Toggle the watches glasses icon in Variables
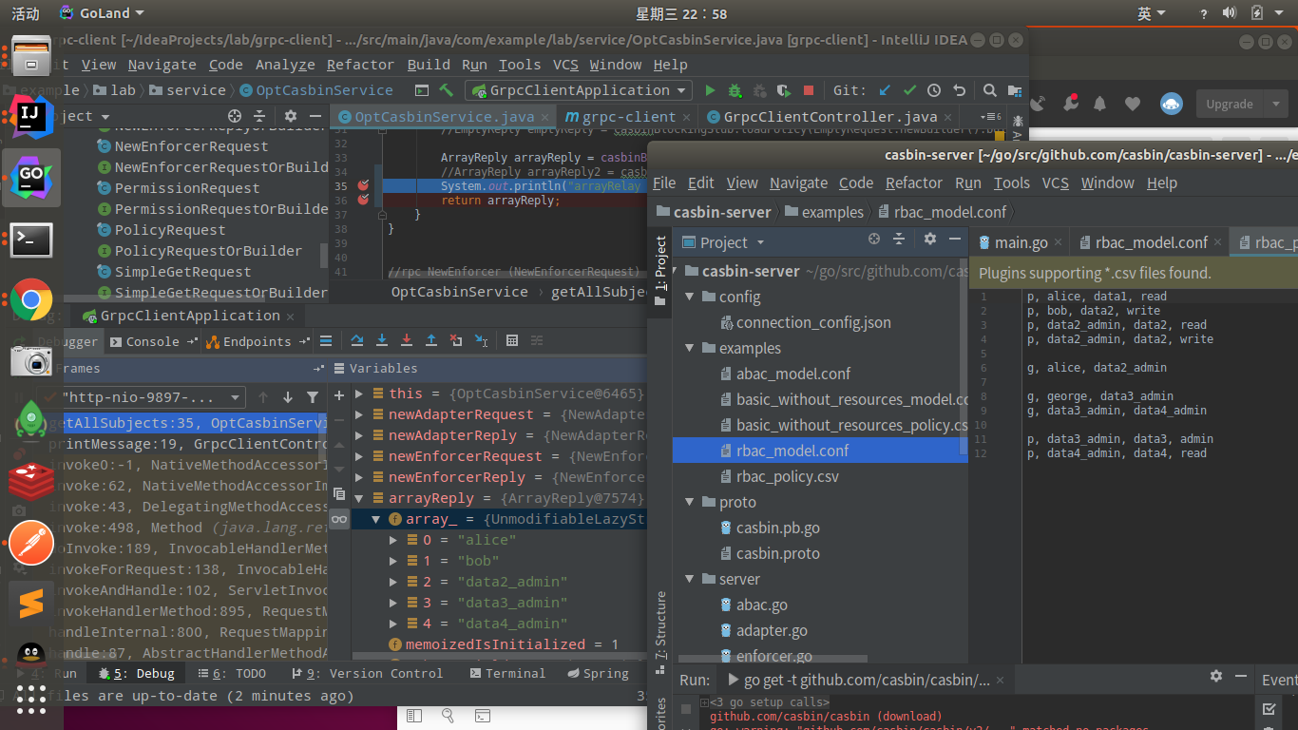1298x730 pixels. pyautogui.click(x=339, y=519)
